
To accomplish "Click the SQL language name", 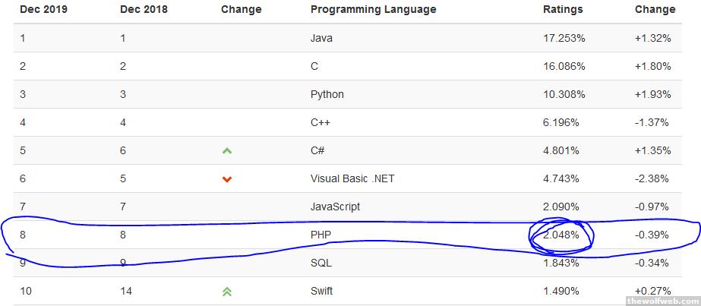I will point(321,263).
